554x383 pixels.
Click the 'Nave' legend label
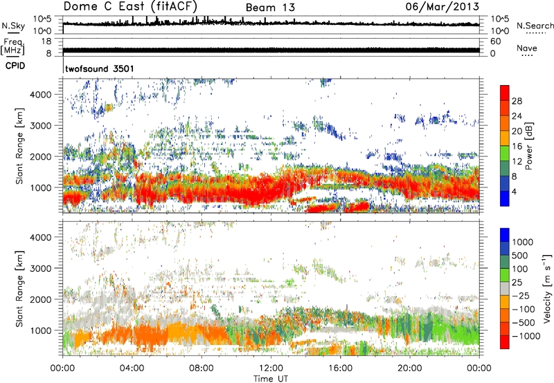coord(527,48)
